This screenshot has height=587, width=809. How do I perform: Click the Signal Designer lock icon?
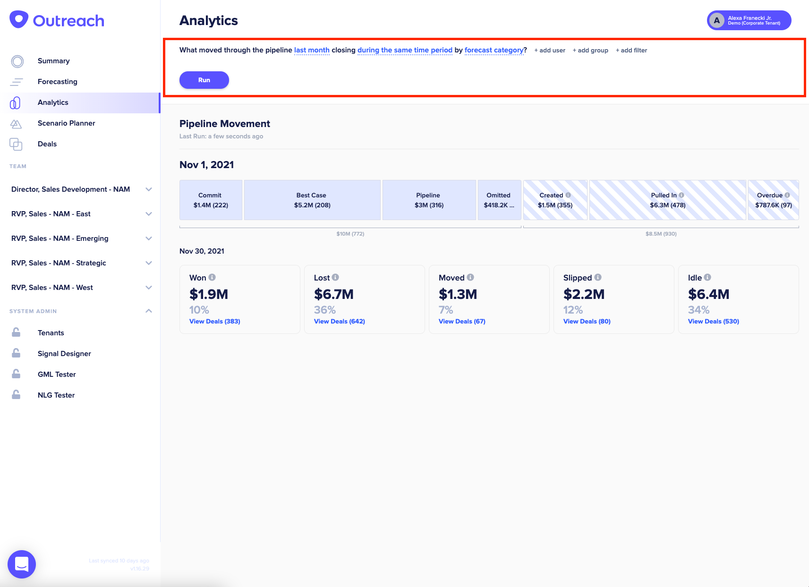tap(16, 353)
